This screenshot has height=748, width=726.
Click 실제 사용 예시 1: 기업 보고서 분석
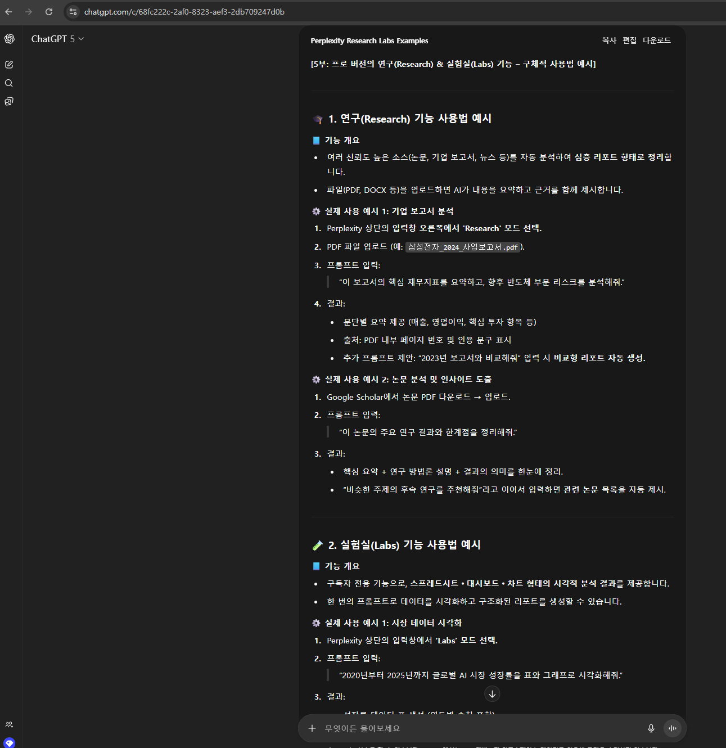point(389,211)
